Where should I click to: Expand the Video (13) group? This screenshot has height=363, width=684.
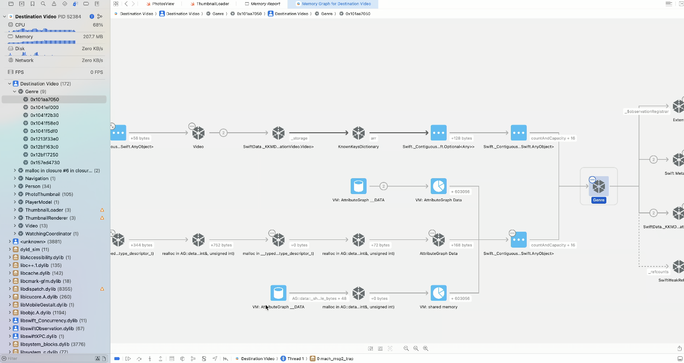pos(15,225)
